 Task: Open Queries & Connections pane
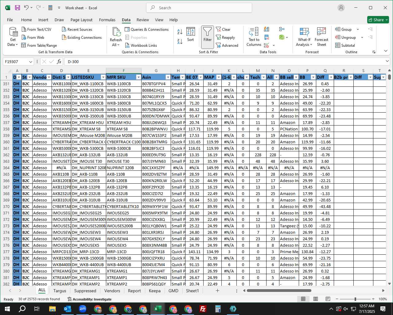click(x=147, y=29)
